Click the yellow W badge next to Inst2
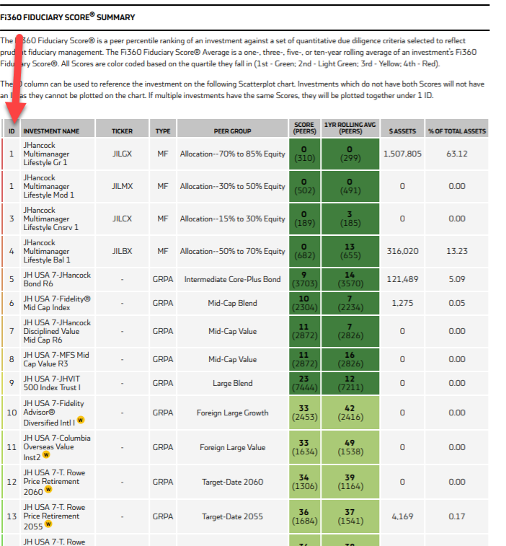 (46, 454)
